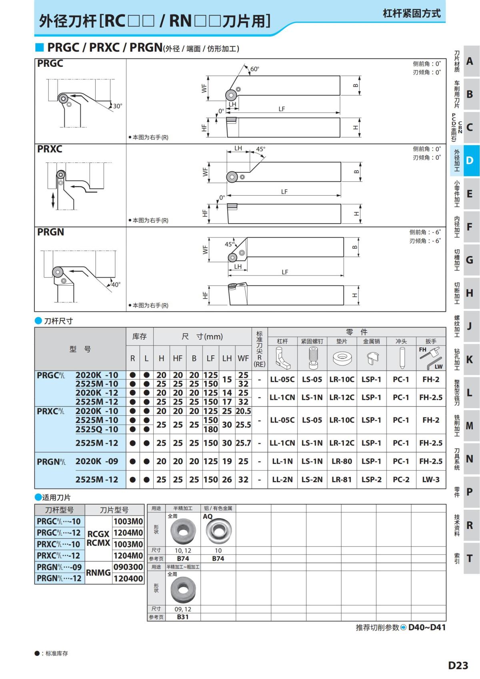
Task: Open recommended cutting parameters D40~D41 link
Action: (x=426, y=627)
